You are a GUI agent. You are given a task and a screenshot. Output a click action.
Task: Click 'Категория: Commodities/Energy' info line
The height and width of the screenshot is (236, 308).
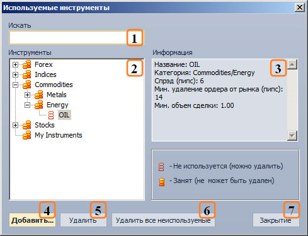[x=205, y=73]
